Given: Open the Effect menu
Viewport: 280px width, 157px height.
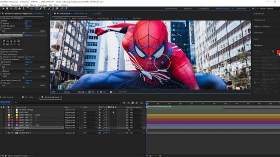Looking at the screenshot, I should pyautogui.click(x=33, y=5).
